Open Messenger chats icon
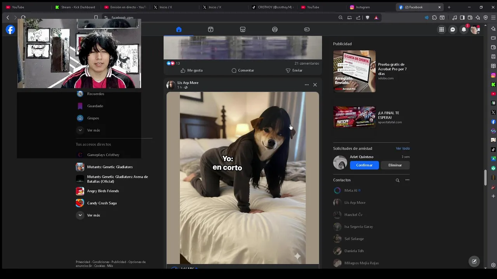Screen dimensions: 497x279 (453, 29)
